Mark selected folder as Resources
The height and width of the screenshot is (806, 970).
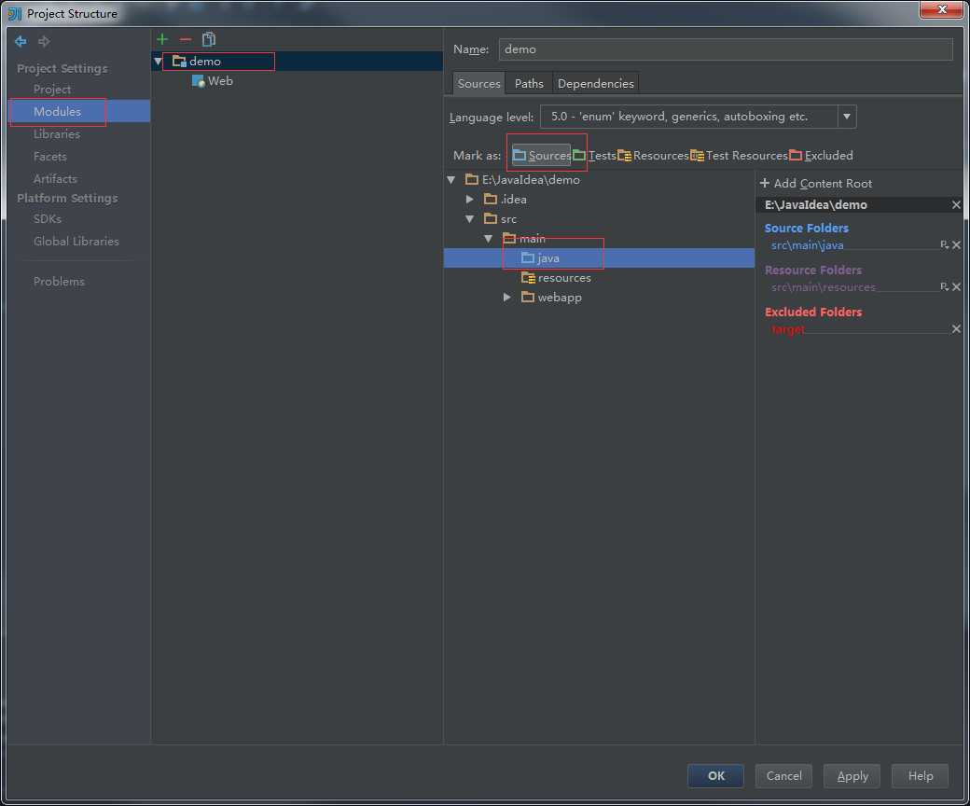[653, 155]
